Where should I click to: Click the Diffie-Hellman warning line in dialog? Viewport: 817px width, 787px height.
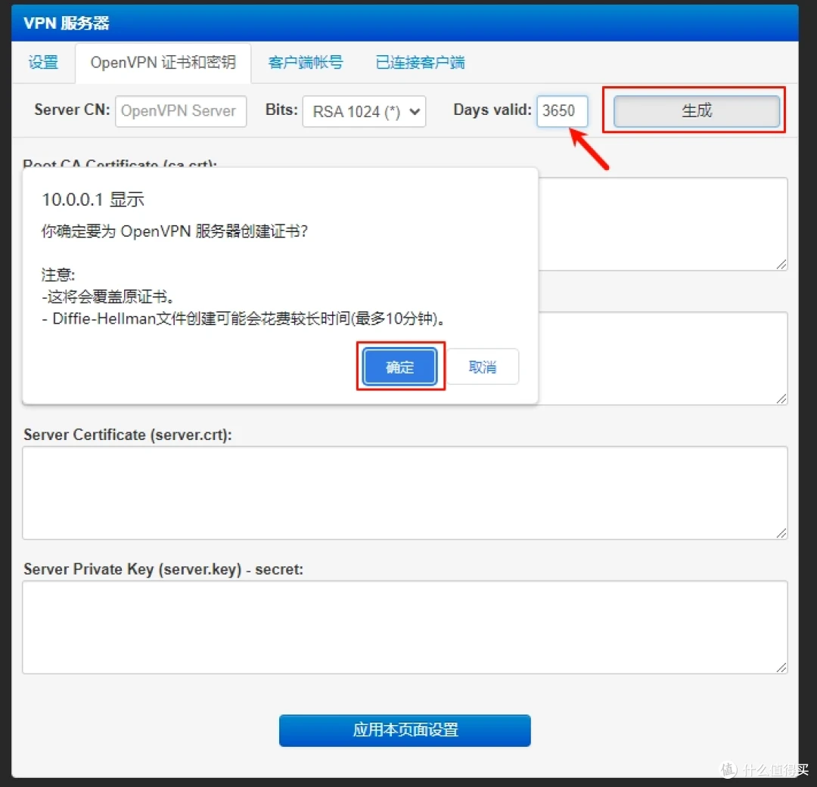[243, 318]
